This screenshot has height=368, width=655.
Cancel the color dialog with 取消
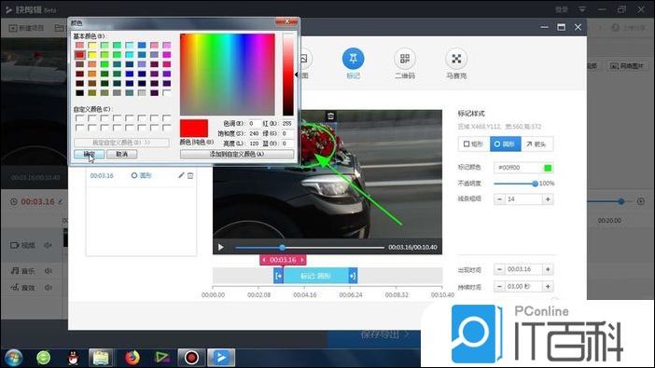click(x=121, y=154)
